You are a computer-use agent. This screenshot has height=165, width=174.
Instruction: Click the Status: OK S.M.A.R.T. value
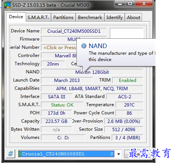pyautogui.click(x=62, y=105)
